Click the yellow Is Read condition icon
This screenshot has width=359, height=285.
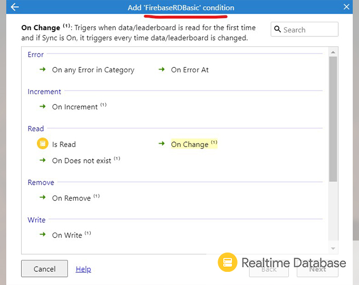click(43, 144)
